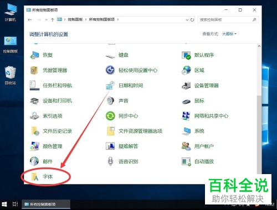Image resolution: width=277 pixels, height=210 pixels.
Task: Click the vertical scrollbar thumb
Action: coord(259,135)
